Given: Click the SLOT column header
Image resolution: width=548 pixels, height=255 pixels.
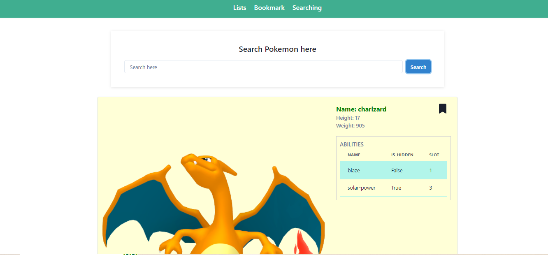Looking at the screenshot, I should click(x=434, y=155).
